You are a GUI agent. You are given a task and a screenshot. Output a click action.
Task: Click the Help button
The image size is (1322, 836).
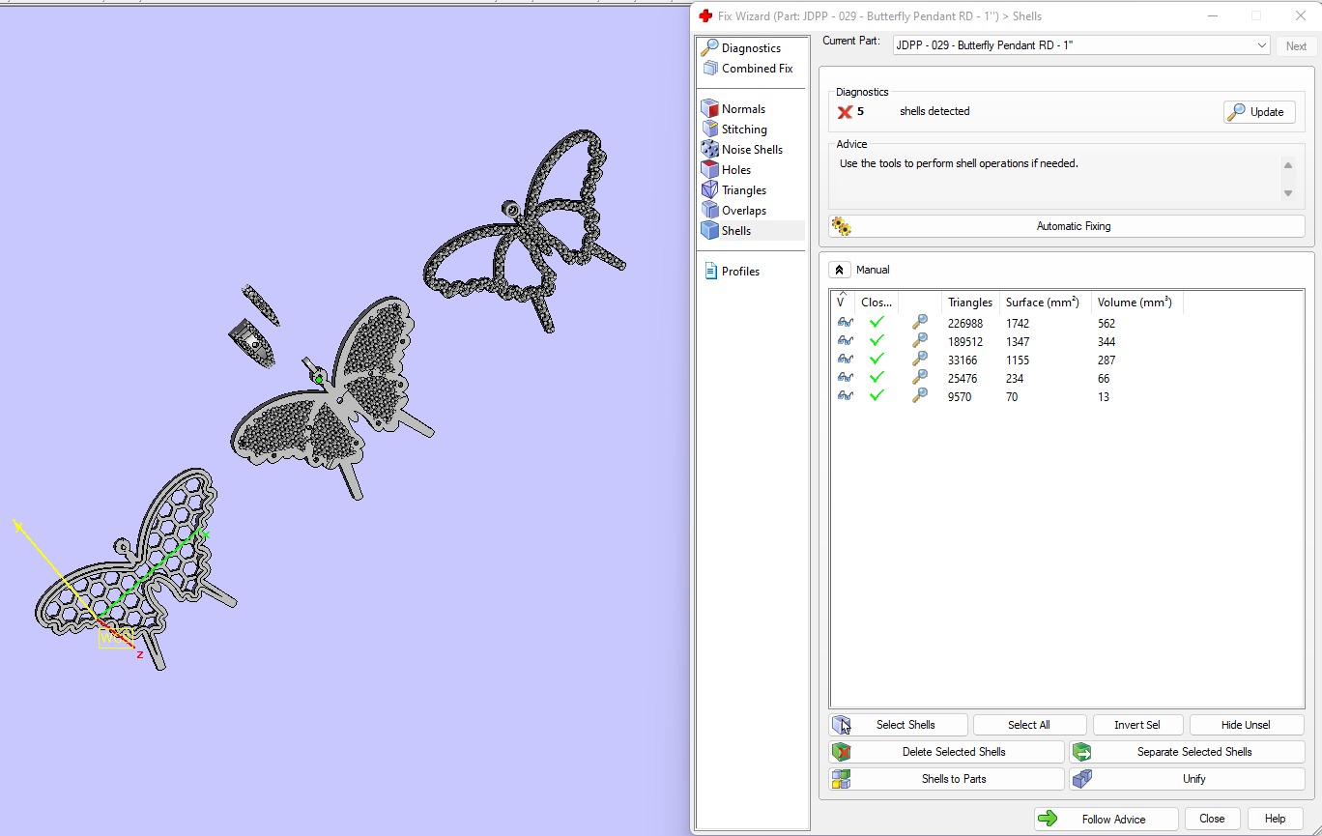(1275, 819)
